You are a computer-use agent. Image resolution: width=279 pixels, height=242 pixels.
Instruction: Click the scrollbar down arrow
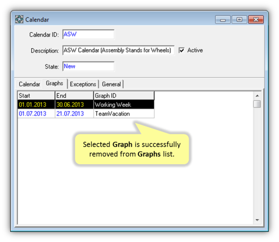[257, 220]
